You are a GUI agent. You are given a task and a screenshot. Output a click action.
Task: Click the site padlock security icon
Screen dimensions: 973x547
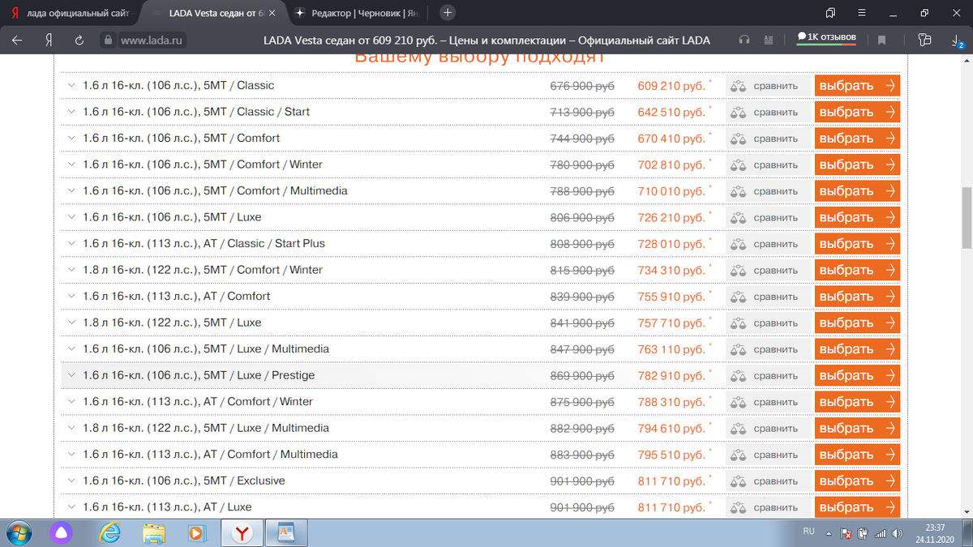coord(109,40)
